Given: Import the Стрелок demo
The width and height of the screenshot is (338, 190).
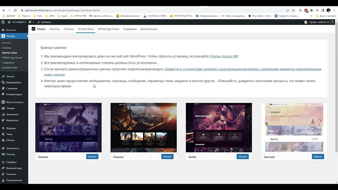Looking at the screenshot, I should pyautogui.click(x=167, y=156).
